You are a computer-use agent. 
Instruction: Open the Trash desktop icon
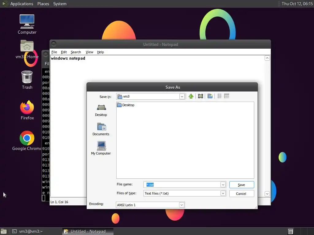coord(27,80)
